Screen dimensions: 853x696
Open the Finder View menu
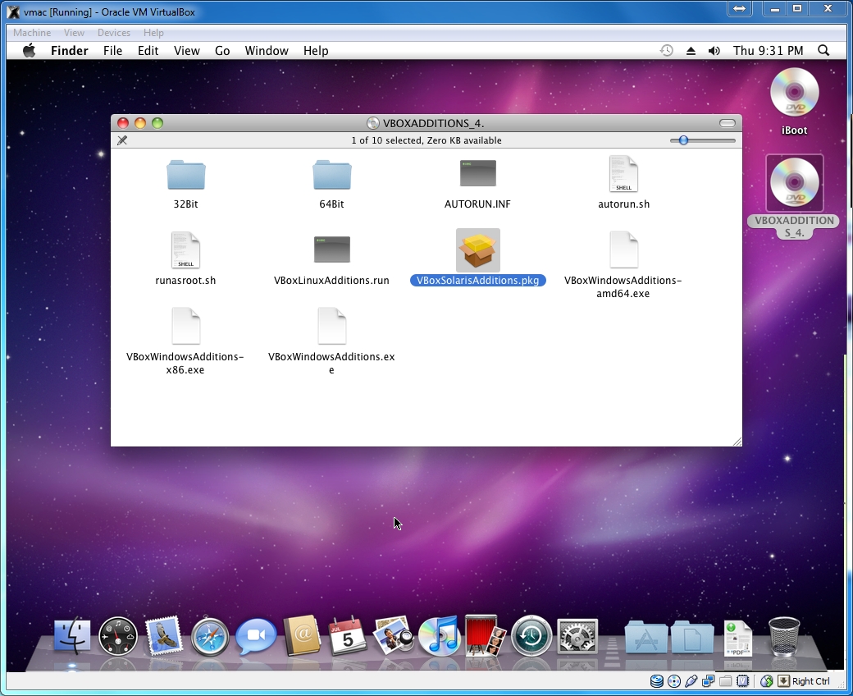187,51
